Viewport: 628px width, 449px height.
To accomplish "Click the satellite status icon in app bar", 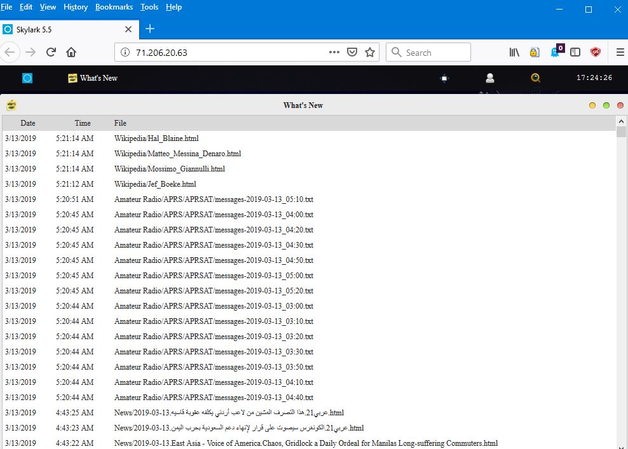I will (444, 78).
